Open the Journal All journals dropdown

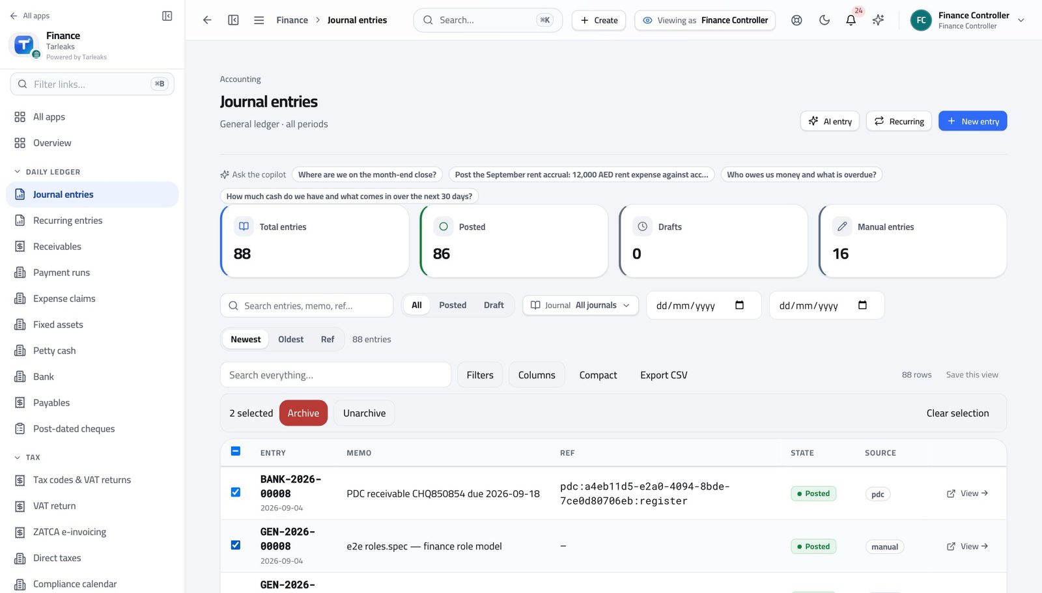coord(580,305)
